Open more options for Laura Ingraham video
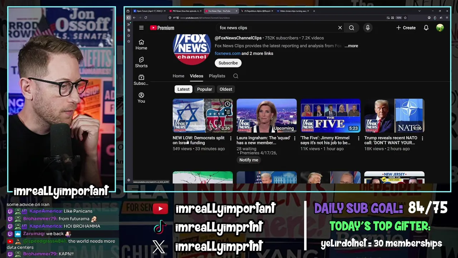The height and width of the screenshot is (258, 458). pyautogui.click(x=294, y=138)
